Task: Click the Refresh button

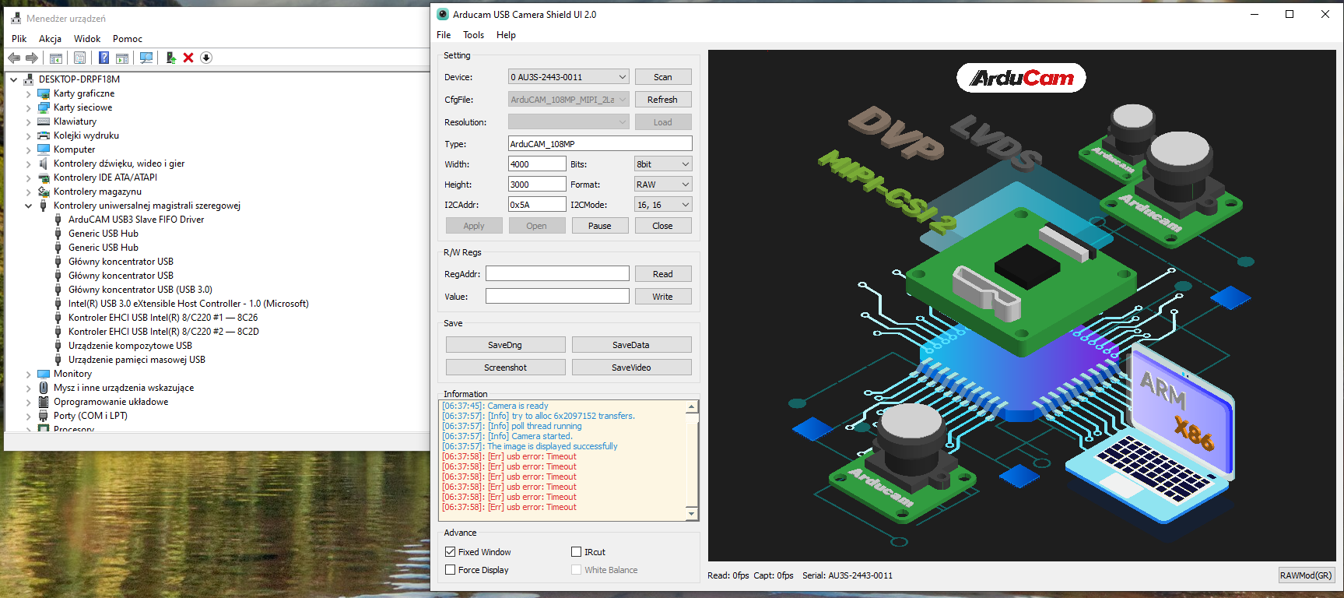Action: pos(663,100)
